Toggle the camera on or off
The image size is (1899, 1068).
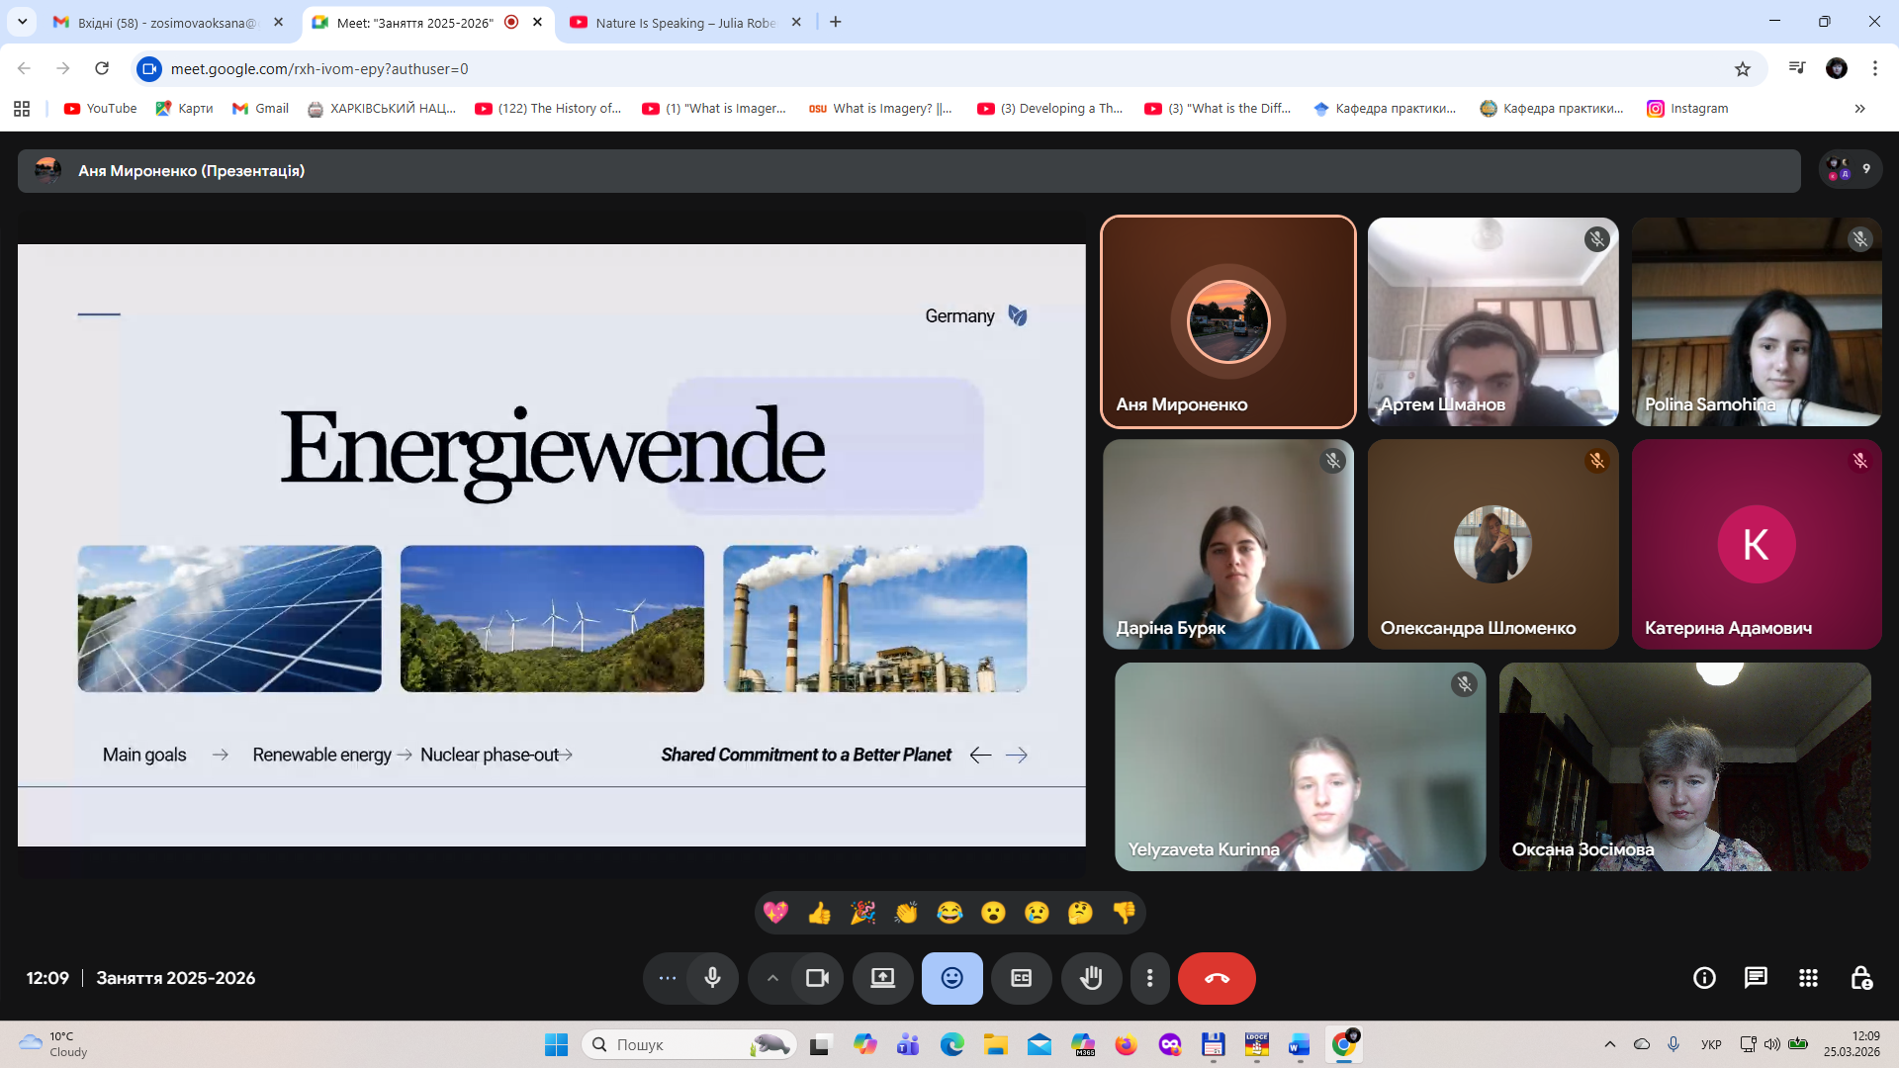point(817,978)
